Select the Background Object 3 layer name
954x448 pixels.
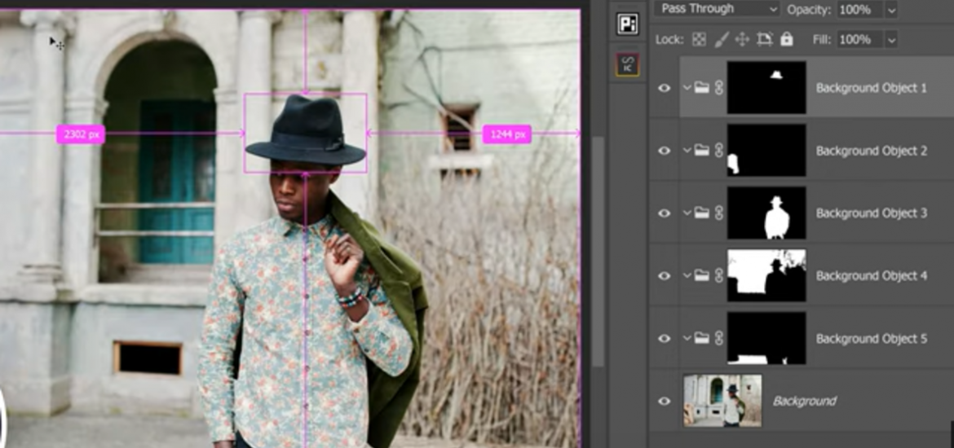tap(872, 213)
